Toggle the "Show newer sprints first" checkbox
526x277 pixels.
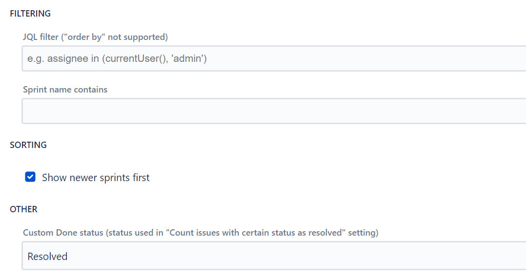coord(30,177)
